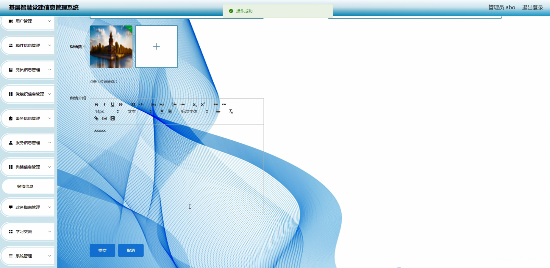Open the 文本 header style dropdown
This screenshot has height=268, width=550.
pyautogui.click(x=140, y=112)
